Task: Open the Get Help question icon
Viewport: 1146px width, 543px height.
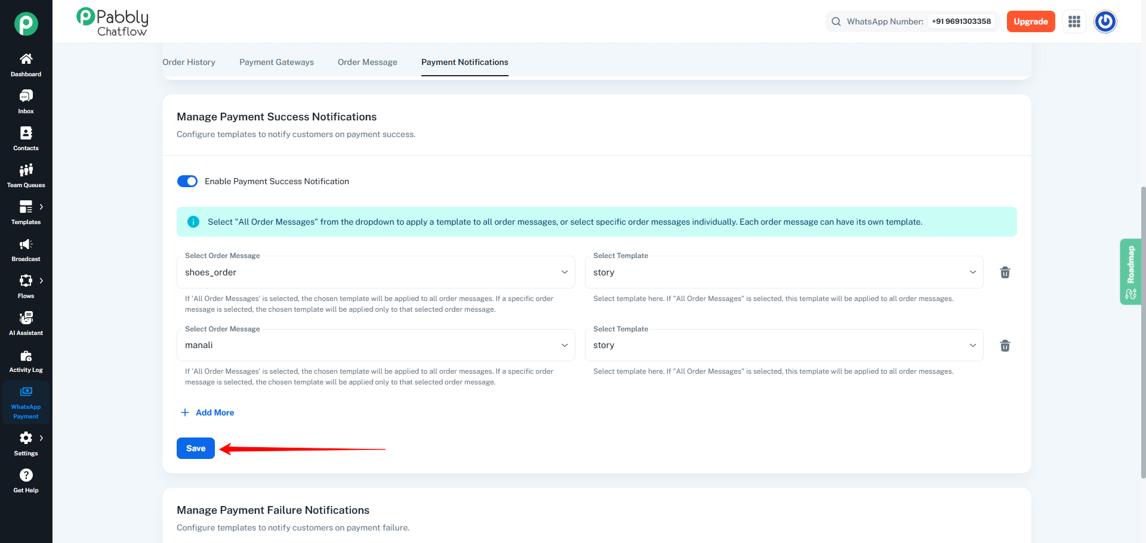Action: [26, 475]
